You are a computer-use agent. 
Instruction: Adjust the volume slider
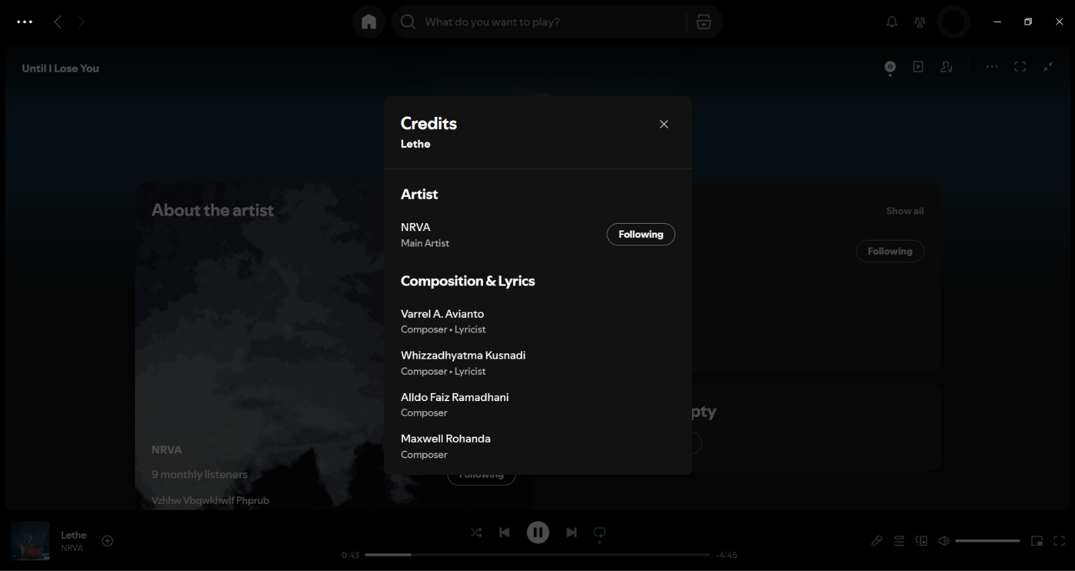pos(988,541)
